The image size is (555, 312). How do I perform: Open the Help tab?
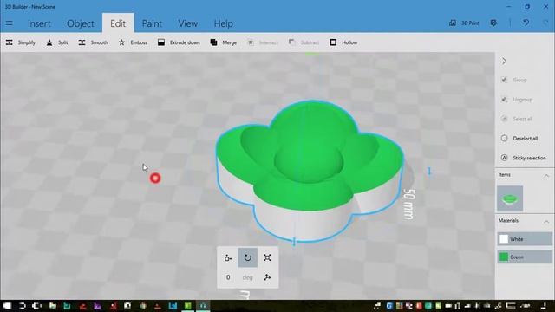click(224, 23)
